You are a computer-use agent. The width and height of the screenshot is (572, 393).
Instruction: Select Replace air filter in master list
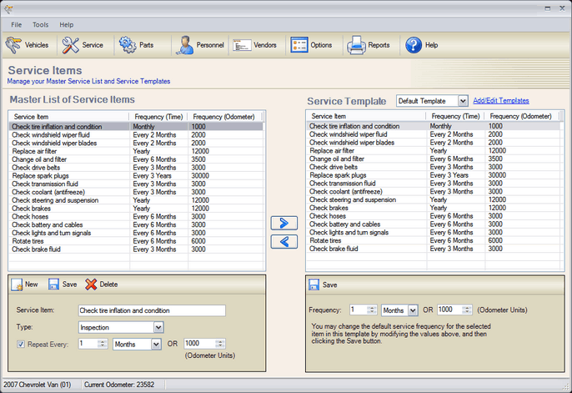pyautogui.click(x=135, y=151)
